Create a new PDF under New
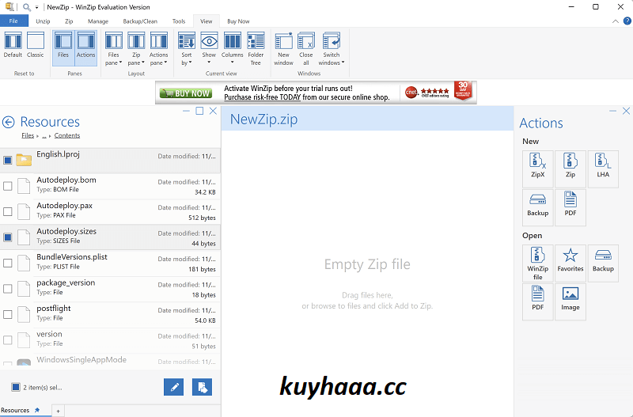The image size is (633, 417). tap(570, 207)
